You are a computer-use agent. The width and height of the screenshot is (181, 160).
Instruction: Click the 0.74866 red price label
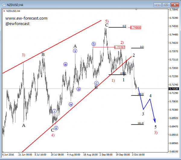(135, 27)
